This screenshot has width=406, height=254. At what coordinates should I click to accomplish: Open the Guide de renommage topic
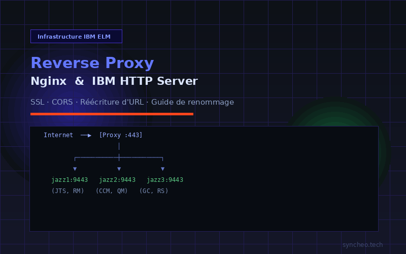[192, 102]
